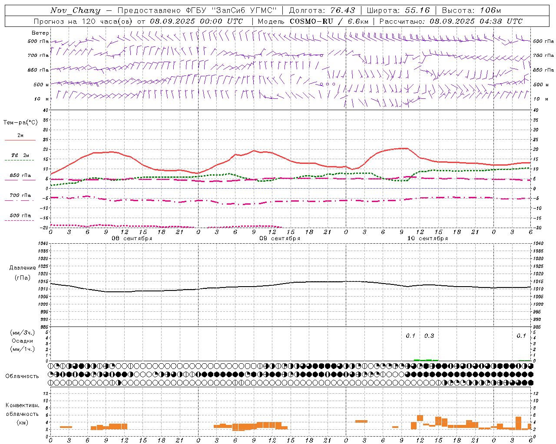Click the 'Ветер' wind panel label

pos(40,33)
